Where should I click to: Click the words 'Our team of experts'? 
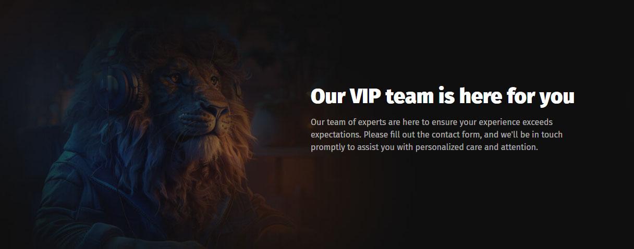(348, 122)
